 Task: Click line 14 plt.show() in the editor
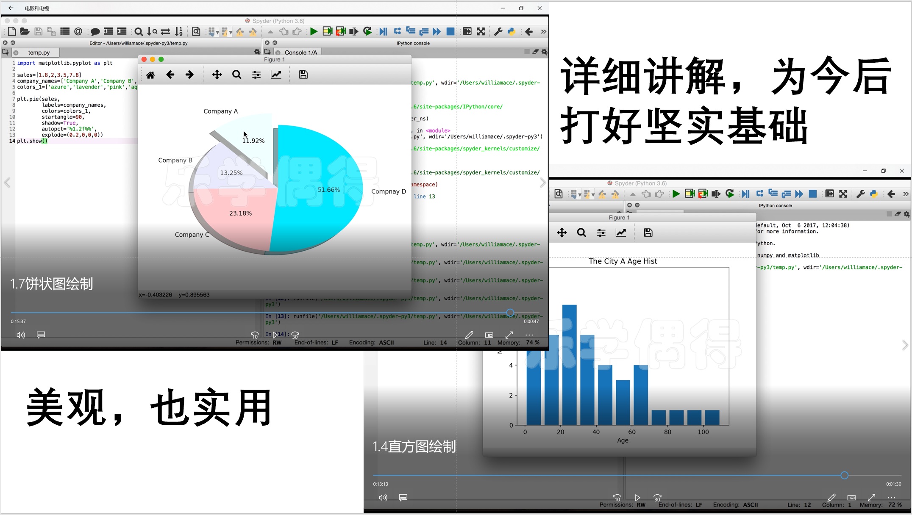(x=32, y=141)
